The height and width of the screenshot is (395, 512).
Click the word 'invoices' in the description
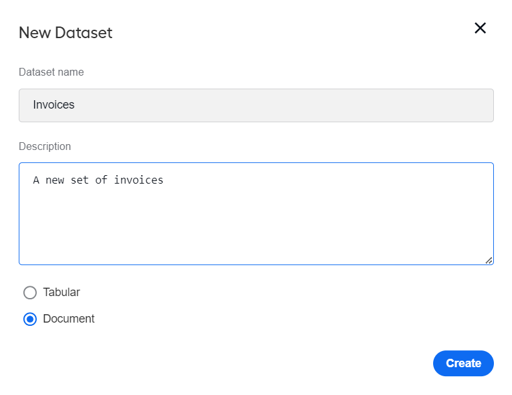point(138,180)
